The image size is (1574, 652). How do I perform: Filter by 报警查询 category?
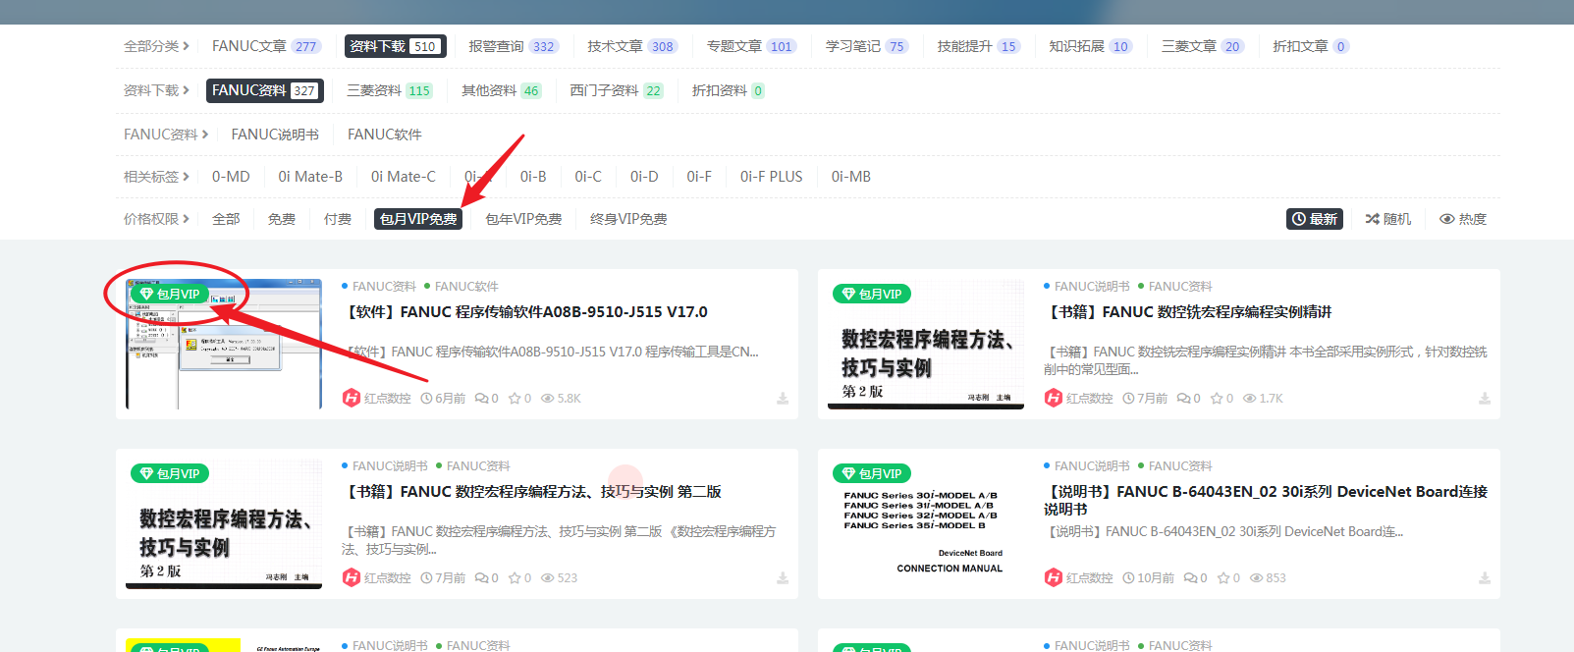coord(513,46)
